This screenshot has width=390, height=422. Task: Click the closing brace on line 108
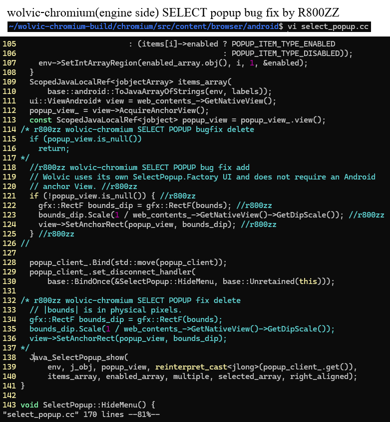coord(32,72)
